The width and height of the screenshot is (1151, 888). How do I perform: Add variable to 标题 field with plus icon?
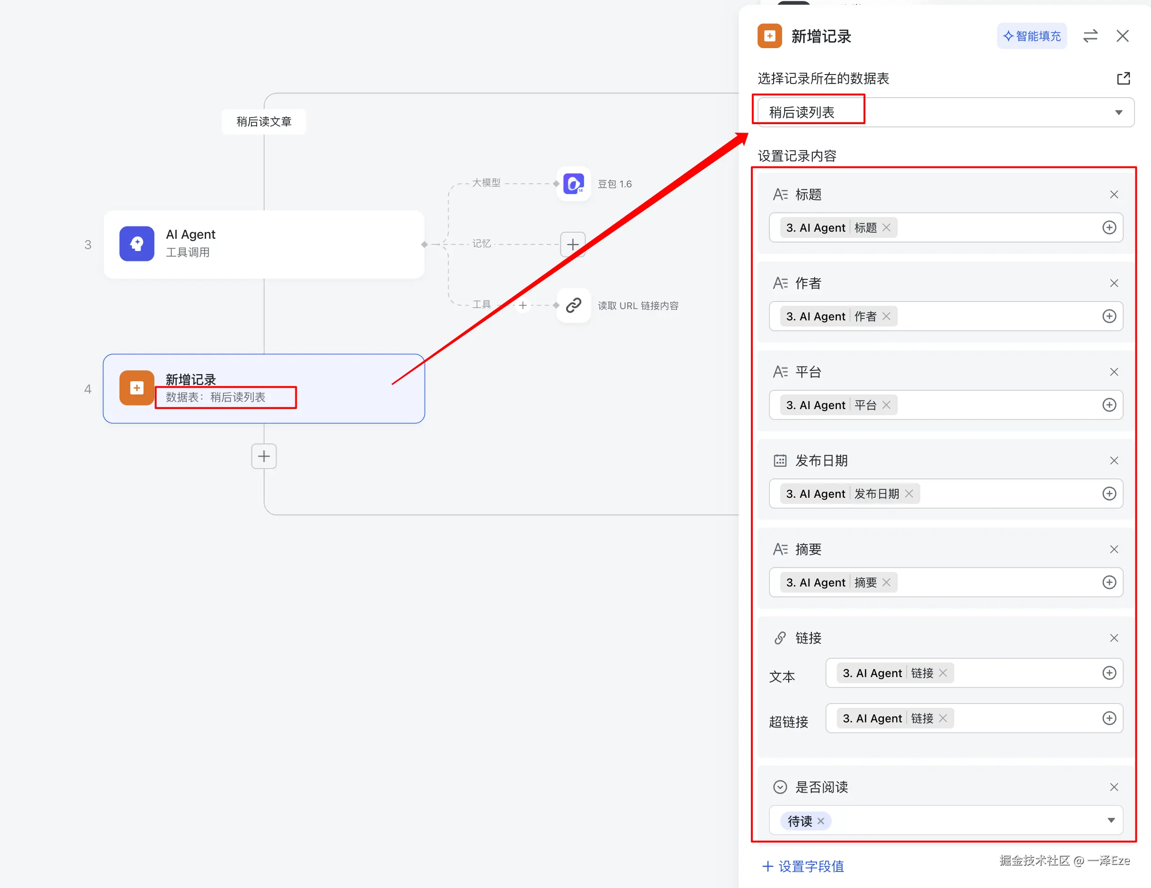(1109, 228)
